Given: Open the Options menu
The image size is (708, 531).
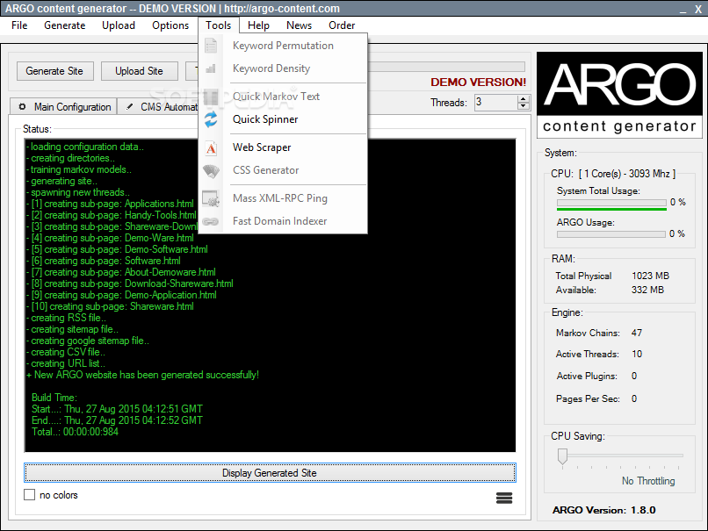Looking at the screenshot, I should tap(170, 25).
